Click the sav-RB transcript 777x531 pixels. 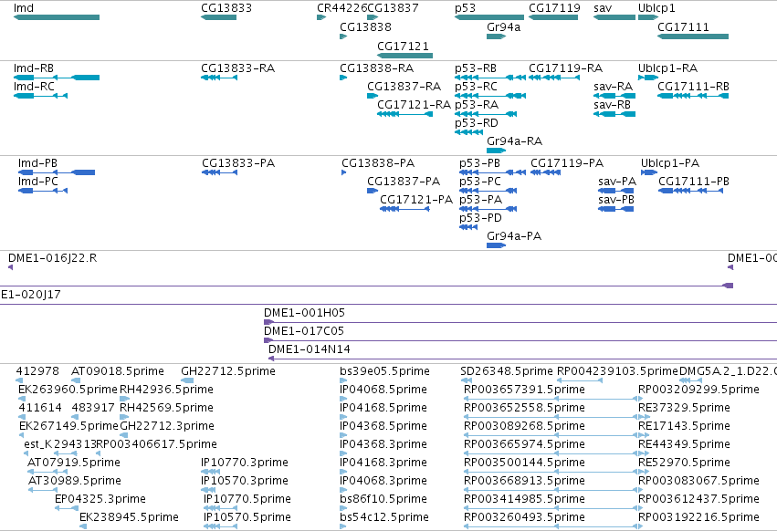[614, 114]
